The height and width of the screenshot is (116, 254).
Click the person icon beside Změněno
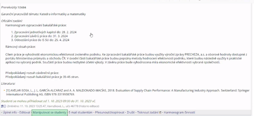2,106
